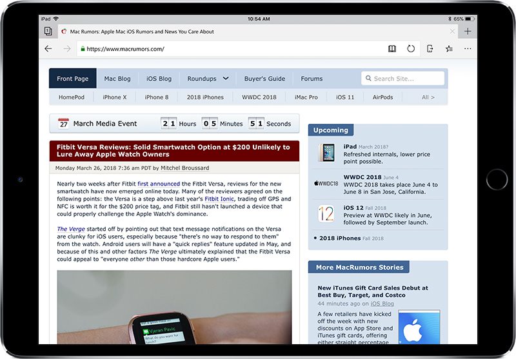Follow the first announced link

tap(159, 184)
